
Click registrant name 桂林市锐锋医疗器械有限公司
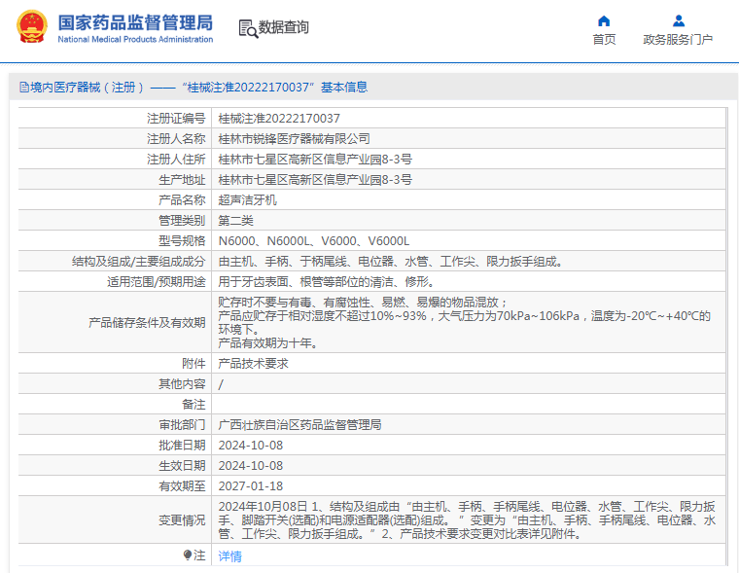pos(294,139)
